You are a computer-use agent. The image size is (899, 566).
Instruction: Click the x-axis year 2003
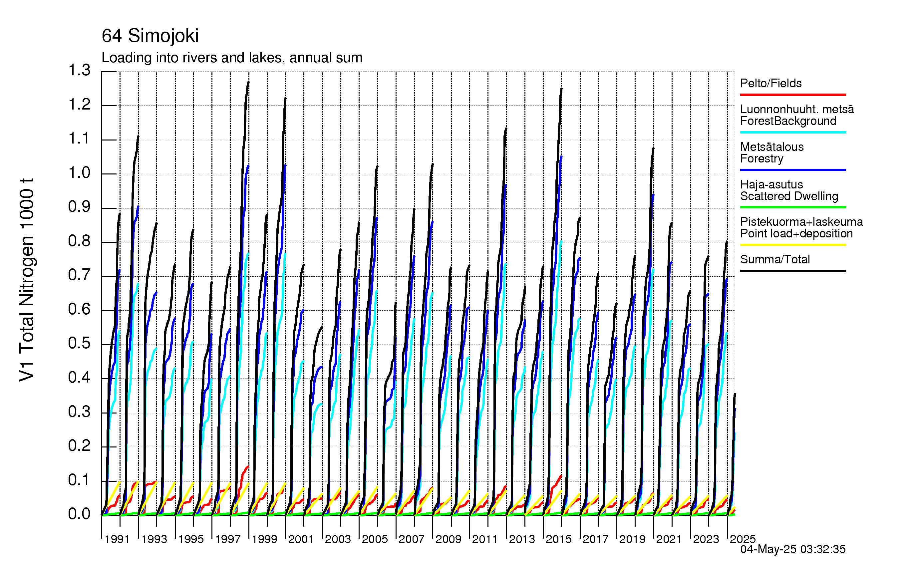tap(338, 539)
